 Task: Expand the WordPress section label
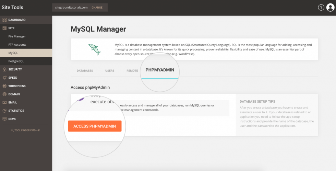(17, 86)
